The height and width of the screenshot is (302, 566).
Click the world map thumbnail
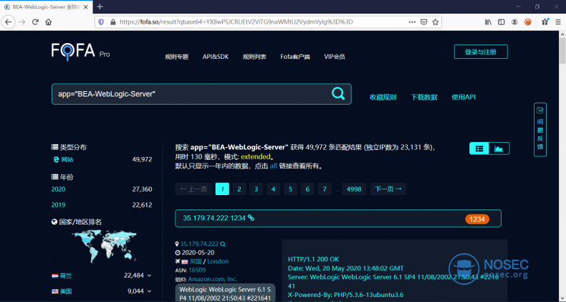click(105, 246)
